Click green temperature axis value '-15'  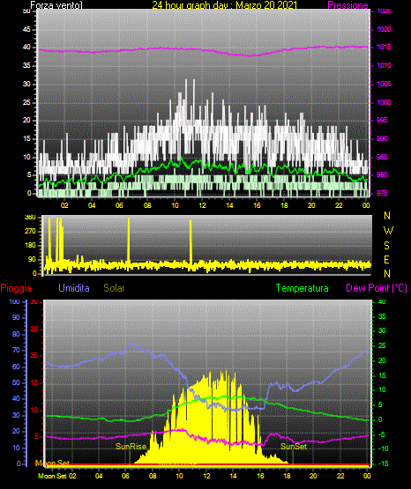[383, 463]
